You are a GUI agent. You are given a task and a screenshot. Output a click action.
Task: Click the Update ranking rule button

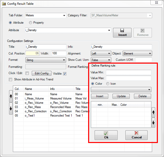[x=121, y=96]
